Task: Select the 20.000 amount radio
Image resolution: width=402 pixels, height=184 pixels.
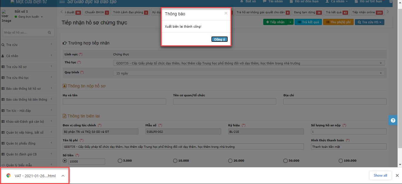Action: (x=230, y=161)
